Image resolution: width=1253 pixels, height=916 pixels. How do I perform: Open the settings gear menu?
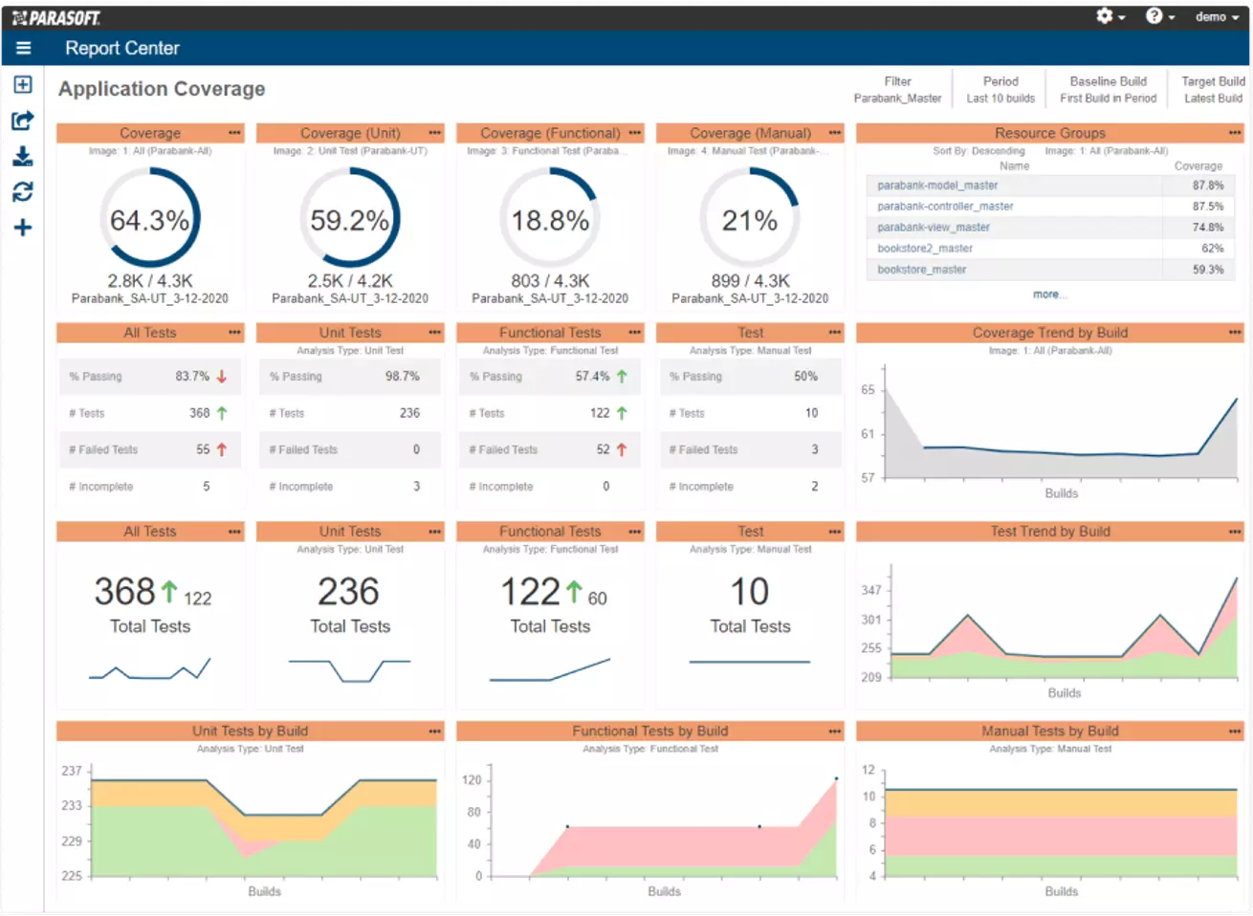[1110, 16]
